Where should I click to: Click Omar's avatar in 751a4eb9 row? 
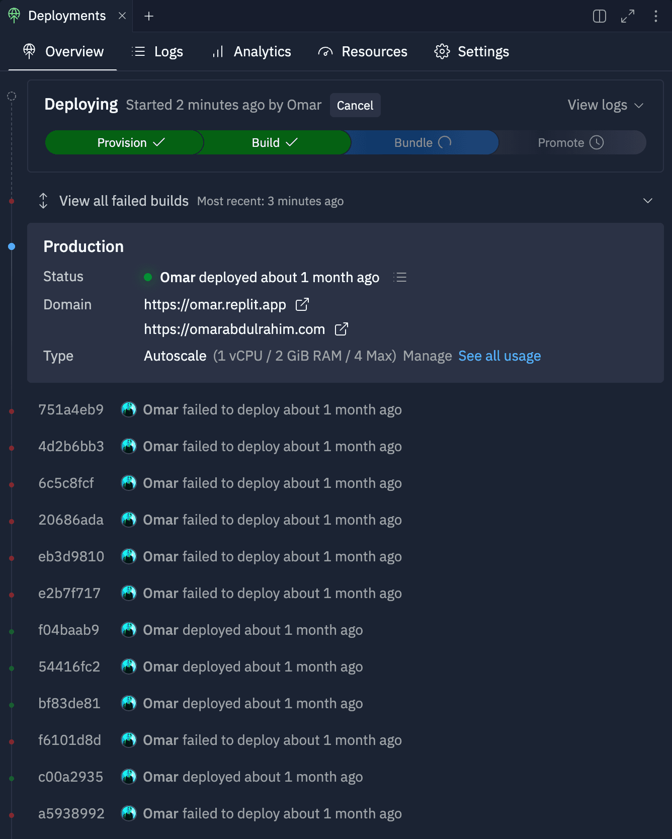[129, 409]
